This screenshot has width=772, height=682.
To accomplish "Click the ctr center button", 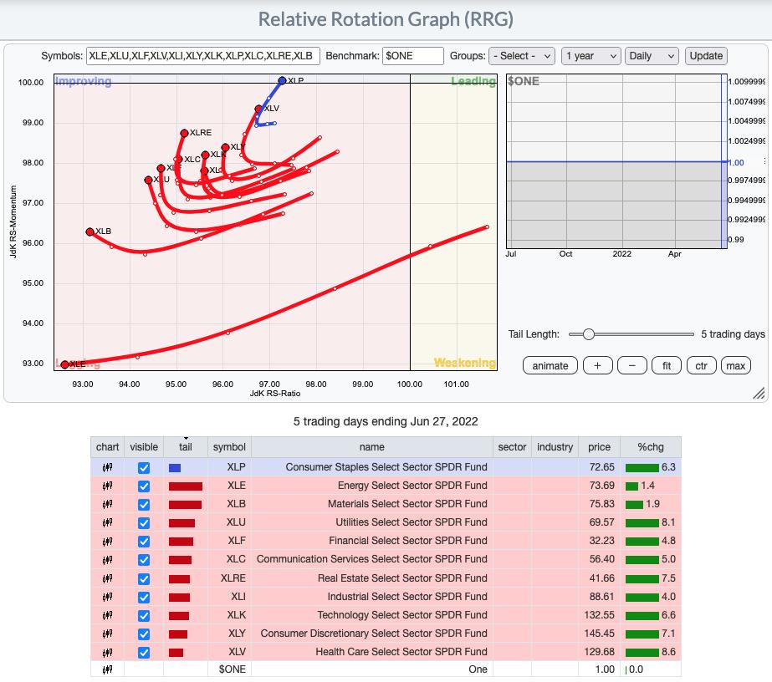I will coord(701,365).
